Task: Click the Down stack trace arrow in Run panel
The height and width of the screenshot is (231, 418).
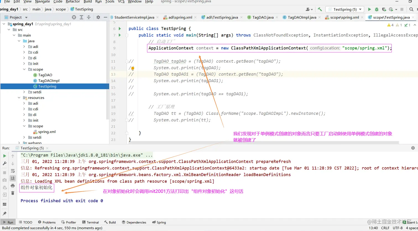Action: (13, 163)
